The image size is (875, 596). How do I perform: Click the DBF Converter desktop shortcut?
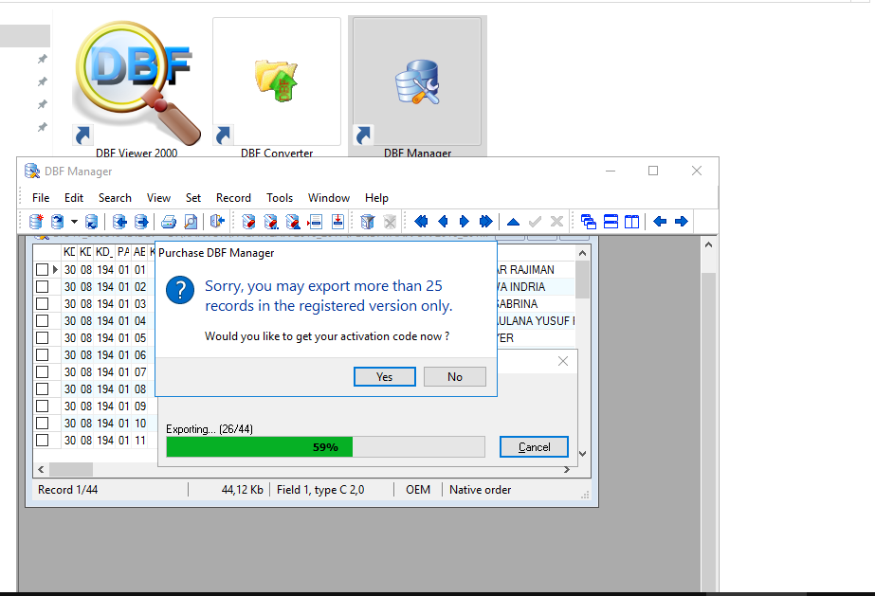click(277, 88)
